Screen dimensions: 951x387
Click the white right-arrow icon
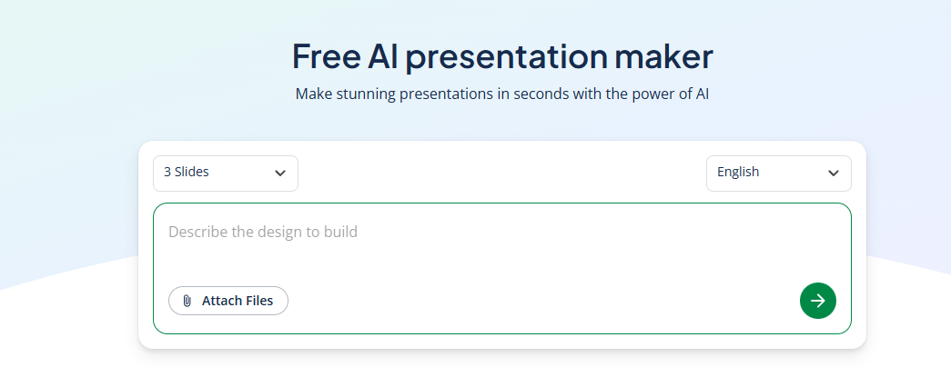click(x=817, y=301)
